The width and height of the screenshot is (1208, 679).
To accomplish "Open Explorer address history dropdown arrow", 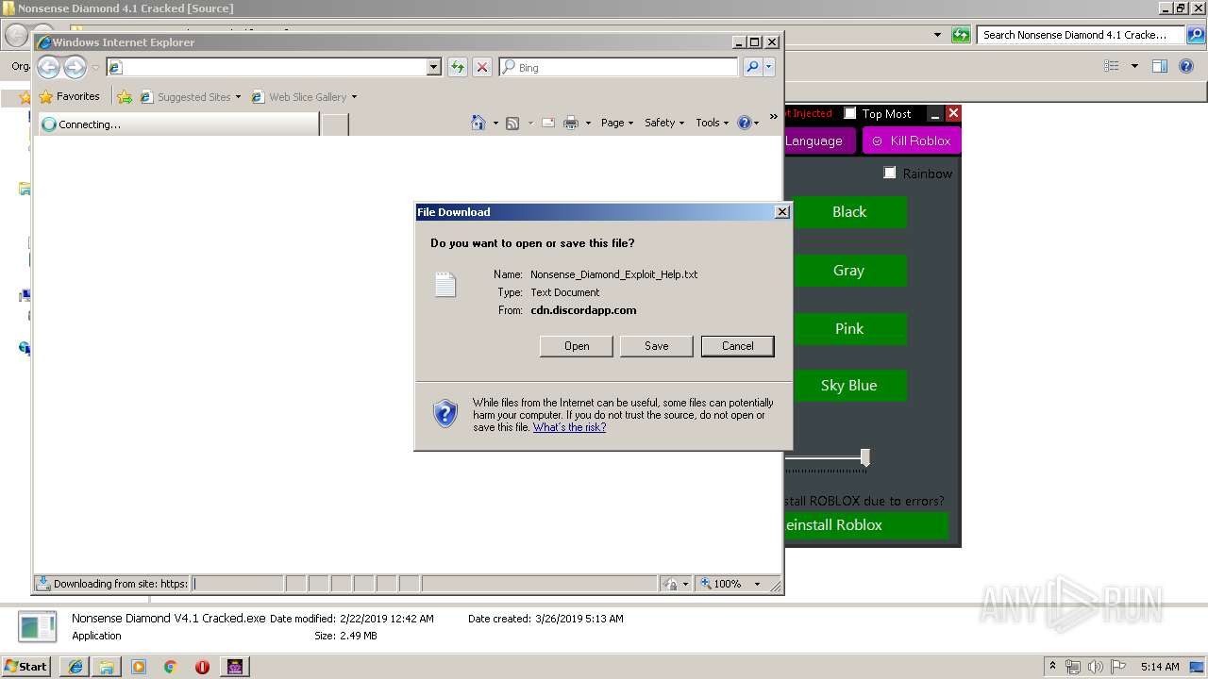I will point(937,35).
